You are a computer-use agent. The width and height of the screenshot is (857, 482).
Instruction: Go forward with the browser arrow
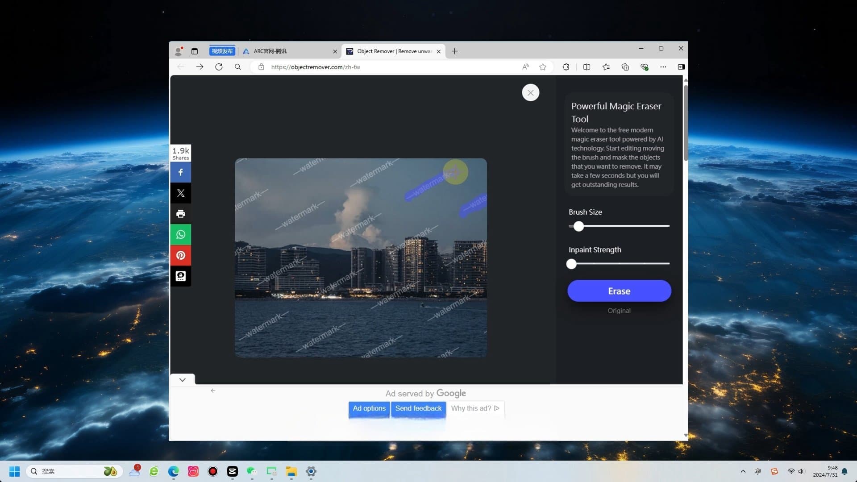pyautogui.click(x=200, y=67)
